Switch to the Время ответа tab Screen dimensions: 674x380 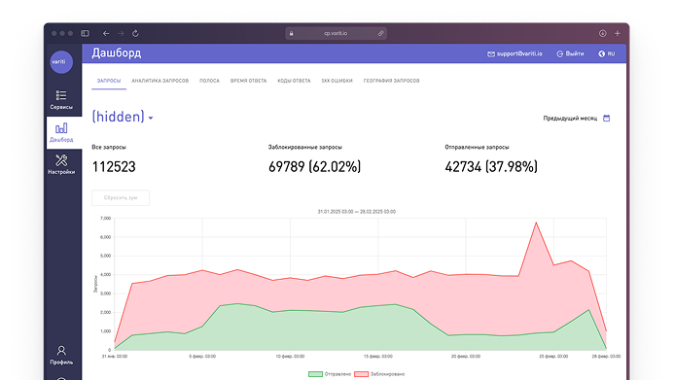click(248, 81)
